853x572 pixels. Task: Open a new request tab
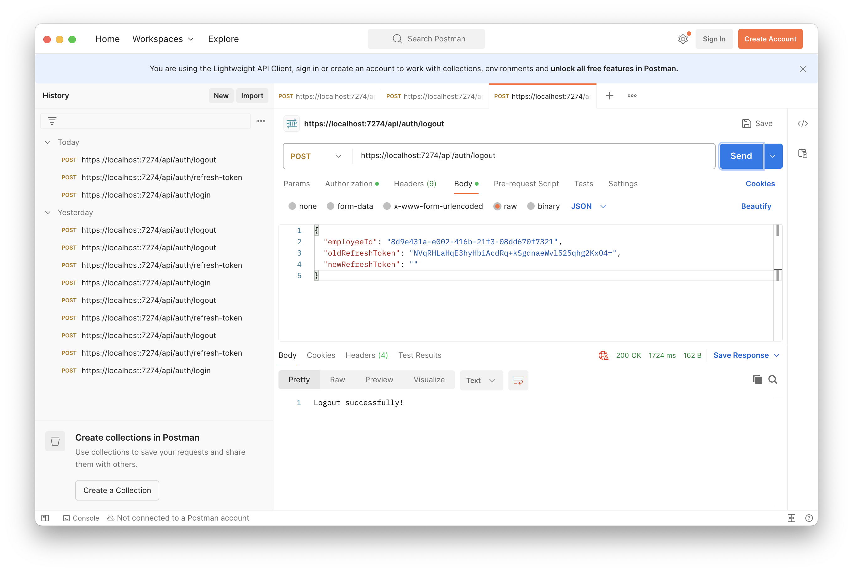(609, 96)
